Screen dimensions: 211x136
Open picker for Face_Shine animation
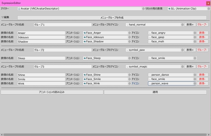tap(129, 75)
